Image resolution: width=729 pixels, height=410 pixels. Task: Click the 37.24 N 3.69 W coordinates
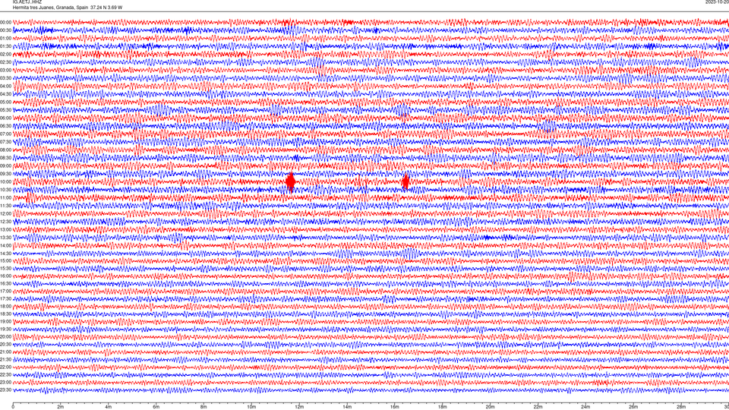(x=106, y=8)
